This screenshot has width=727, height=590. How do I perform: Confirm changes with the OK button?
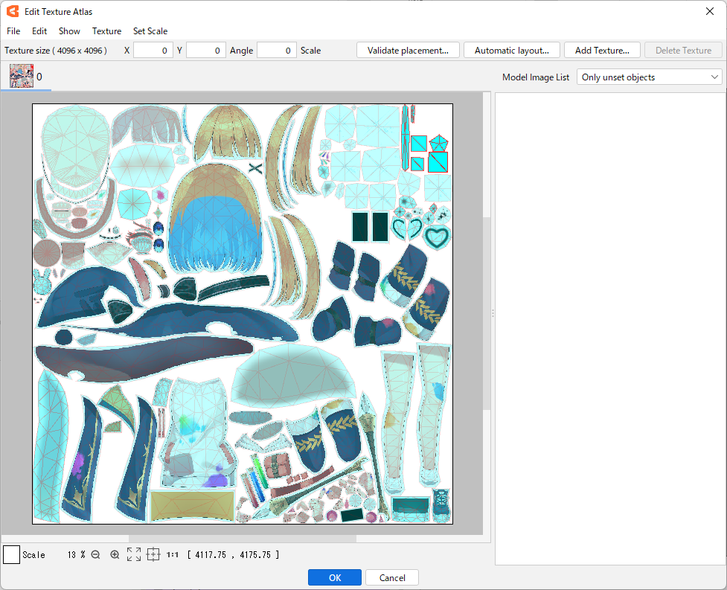[x=334, y=578]
